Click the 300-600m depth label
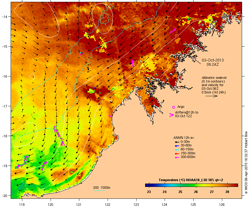The width and height of the screenshot is (250, 207). point(188,157)
